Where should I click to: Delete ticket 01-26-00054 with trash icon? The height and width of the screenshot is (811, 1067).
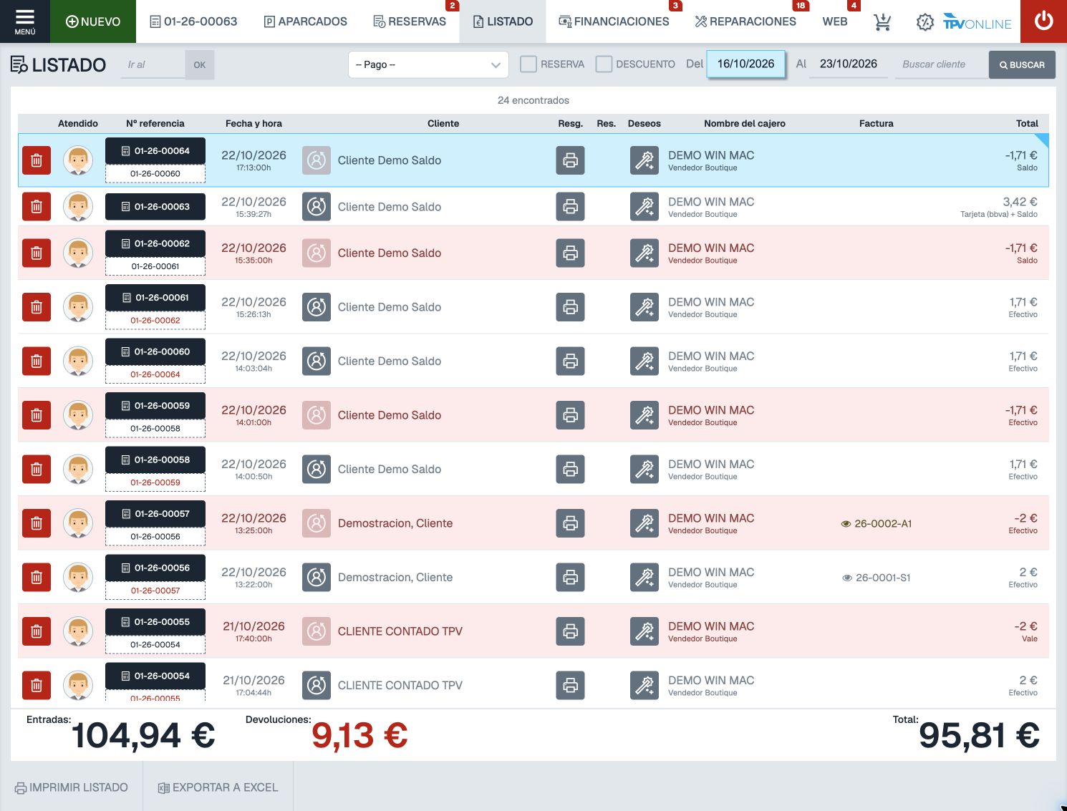pyautogui.click(x=37, y=685)
